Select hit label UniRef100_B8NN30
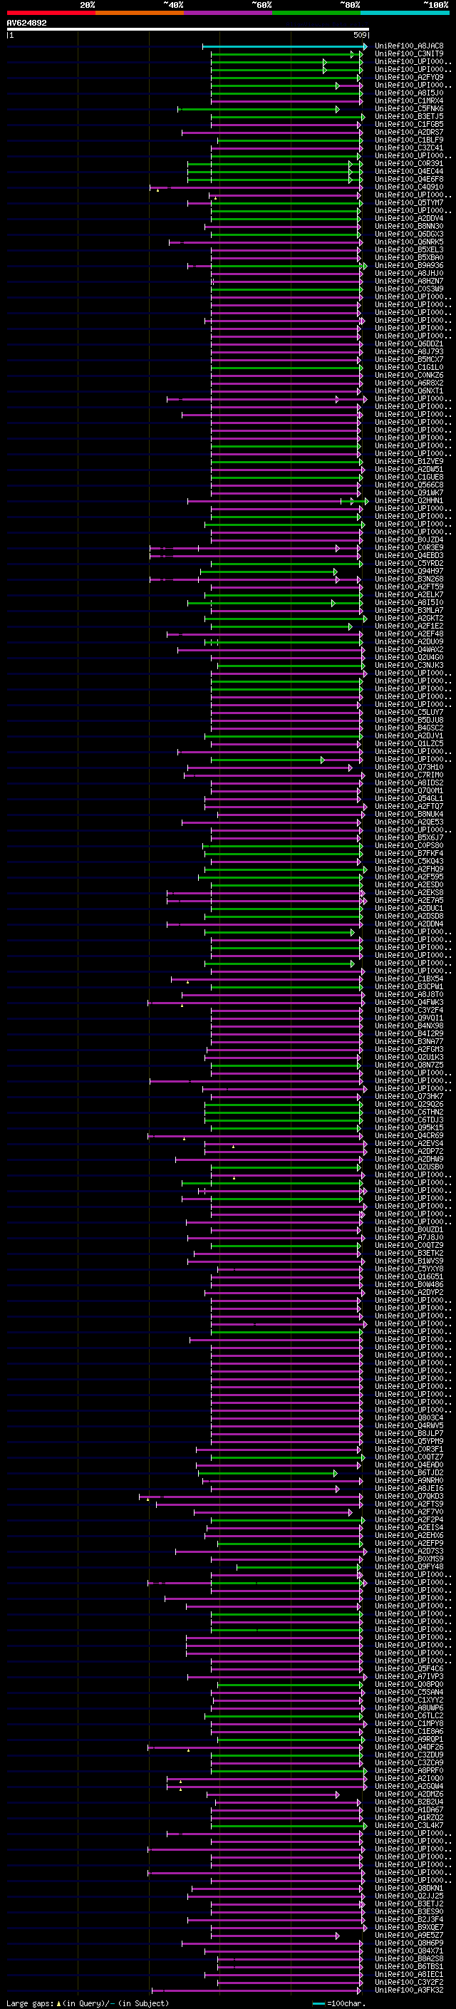The width and height of the screenshot is (456, 2009). point(409,226)
